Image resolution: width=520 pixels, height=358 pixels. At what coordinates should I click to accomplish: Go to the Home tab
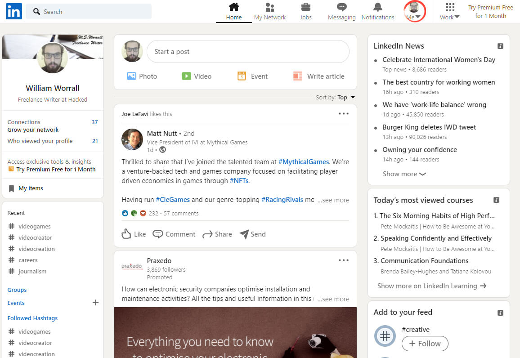click(x=234, y=11)
